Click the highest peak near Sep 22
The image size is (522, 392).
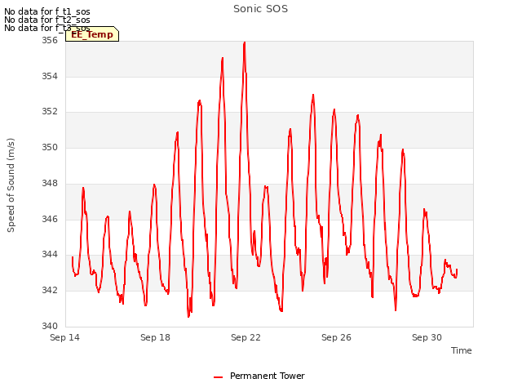[x=245, y=43]
